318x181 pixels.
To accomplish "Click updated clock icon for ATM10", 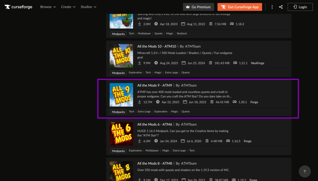I will [156, 63].
